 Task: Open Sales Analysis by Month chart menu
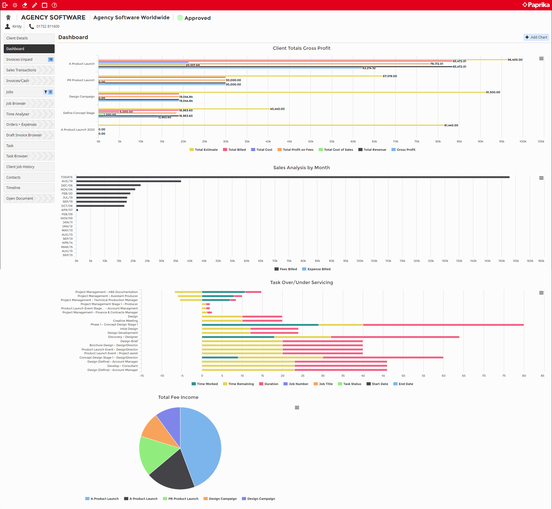click(x=541, y=178)
